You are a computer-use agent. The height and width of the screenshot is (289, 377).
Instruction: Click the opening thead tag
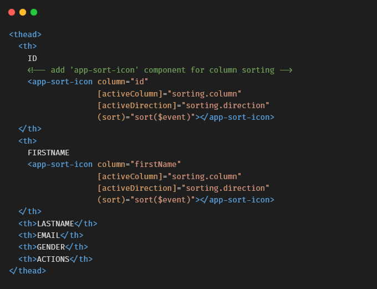26,34
